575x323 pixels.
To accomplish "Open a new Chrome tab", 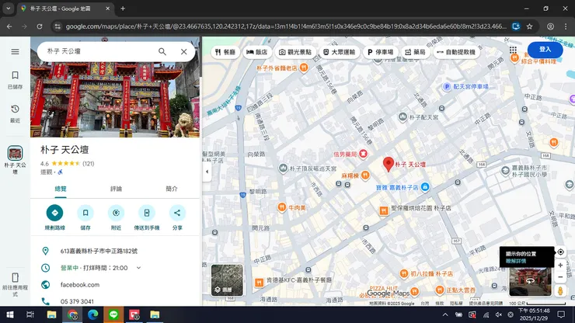I will 123,9.
